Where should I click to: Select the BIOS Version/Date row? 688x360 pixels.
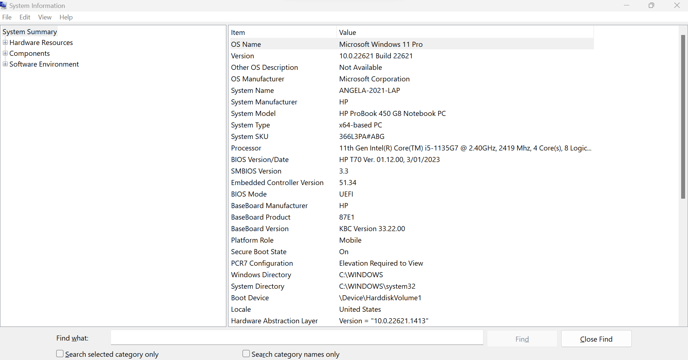click(412, 159)
